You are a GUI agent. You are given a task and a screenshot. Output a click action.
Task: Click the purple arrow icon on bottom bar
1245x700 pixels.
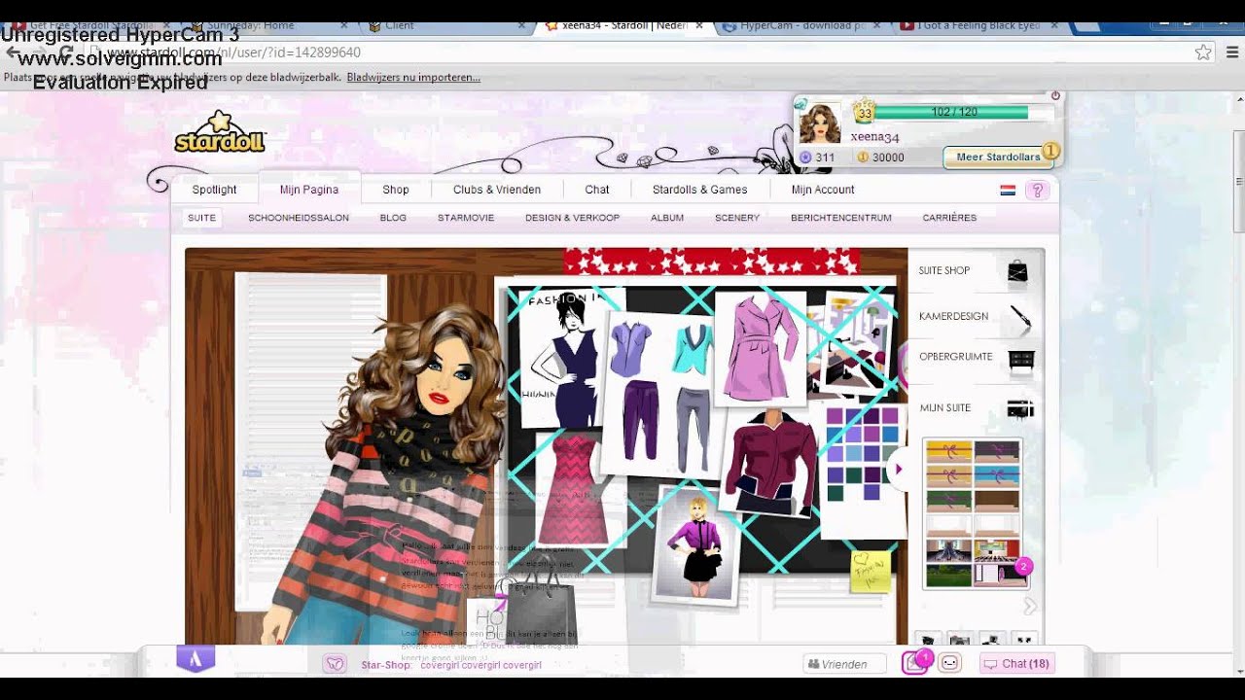196,659
